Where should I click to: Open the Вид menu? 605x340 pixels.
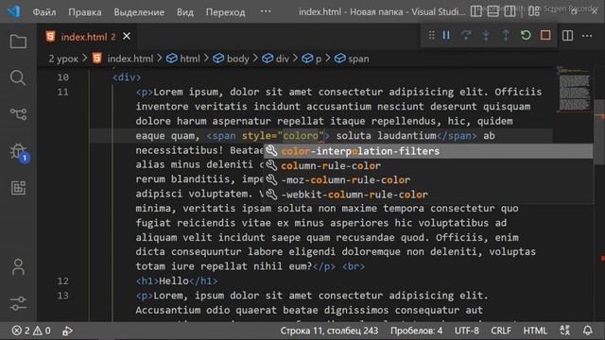[185, 12]
